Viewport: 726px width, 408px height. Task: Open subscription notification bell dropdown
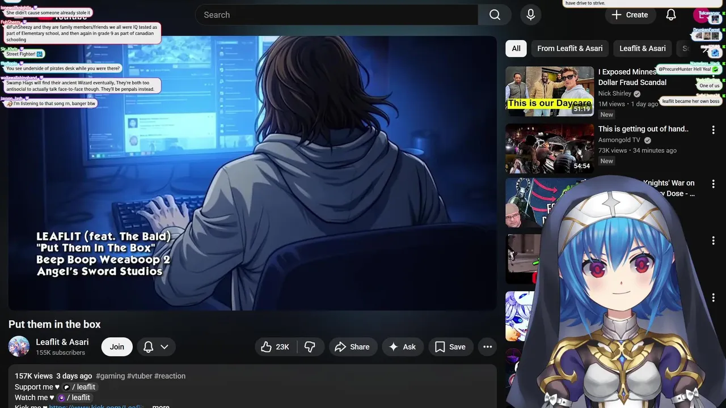coord(156,347)
